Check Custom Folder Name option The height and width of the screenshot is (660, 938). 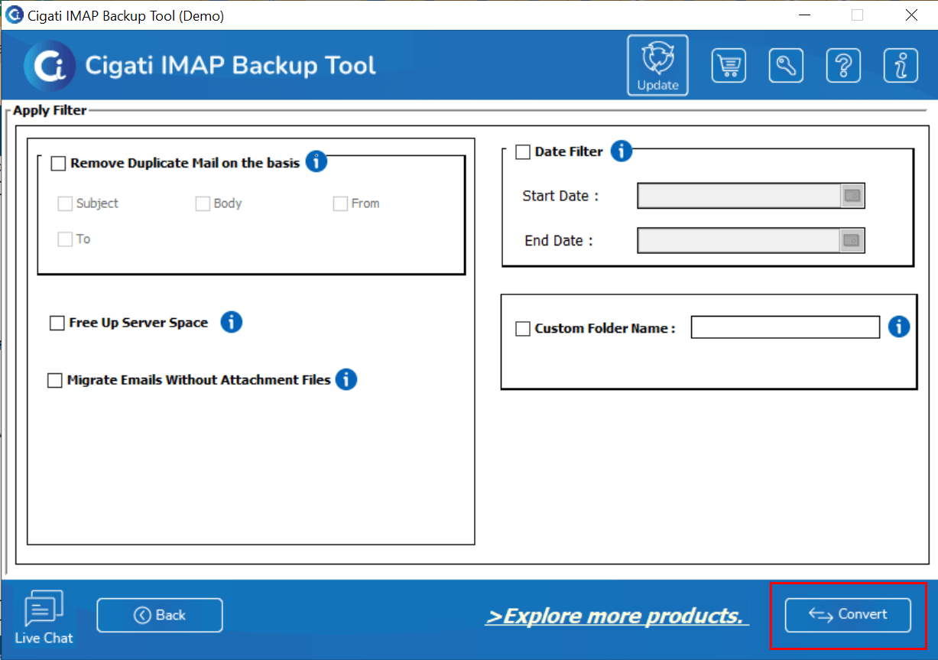tap(523, 329)
